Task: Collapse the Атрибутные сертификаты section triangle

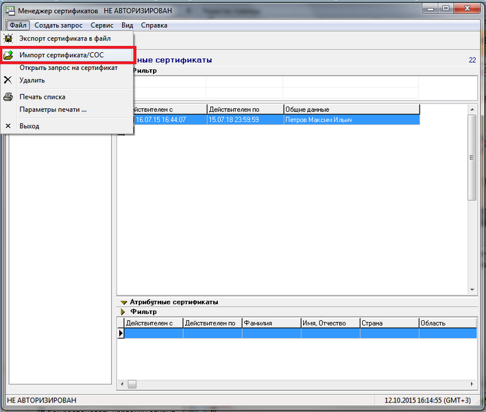Action: pos(123,302)
